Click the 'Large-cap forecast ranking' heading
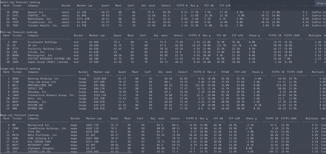Image resolution: width=326 pixels, height=154 pixels. (20, 69)
